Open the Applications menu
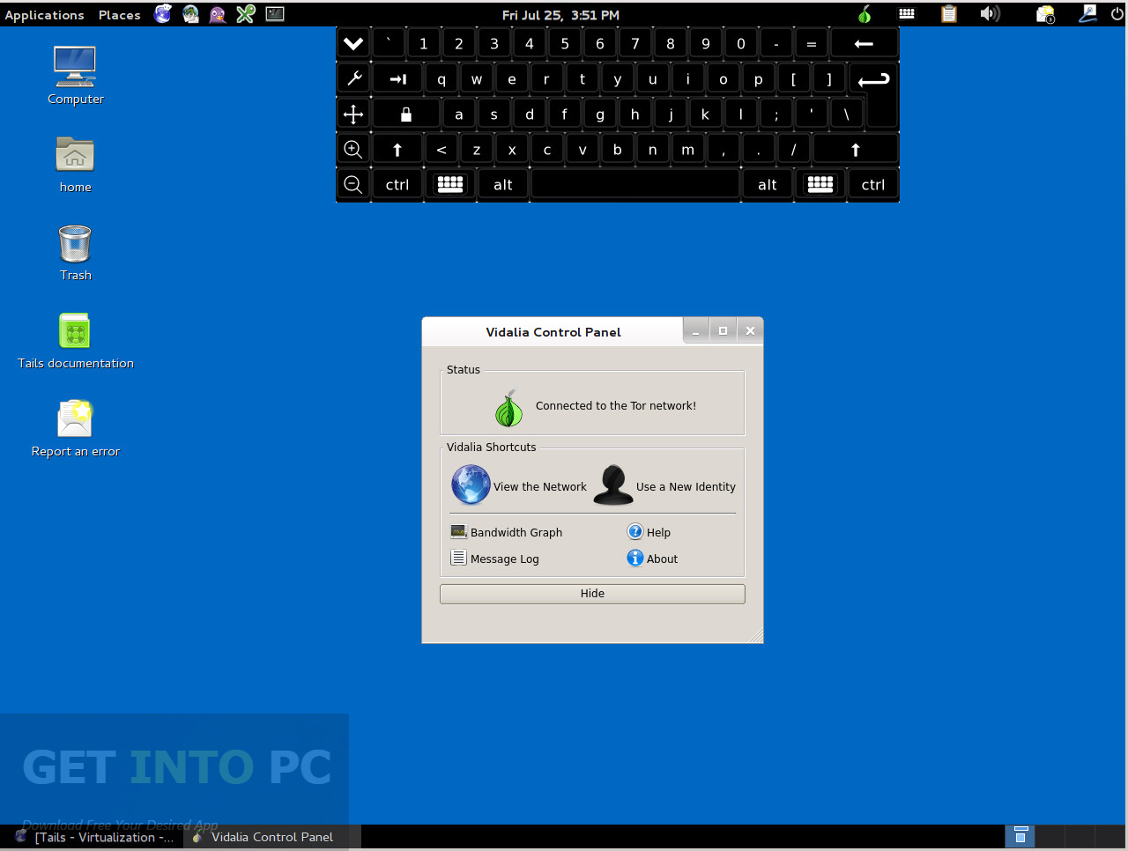1128x851 pixels. [44, 15]
